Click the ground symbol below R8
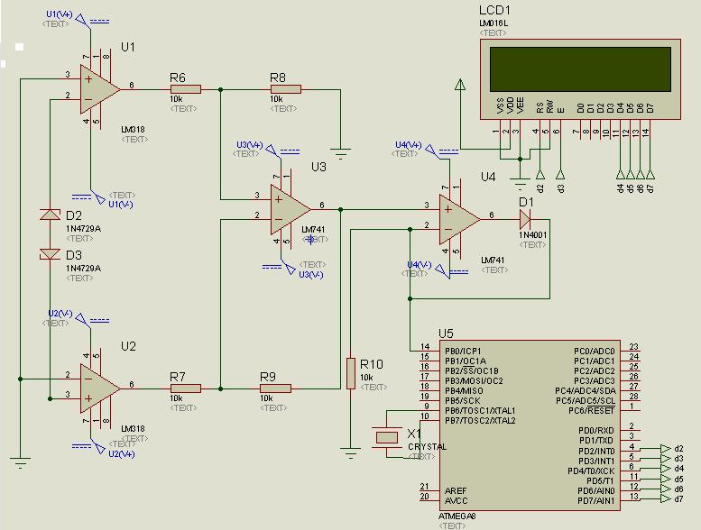Viewport: 701px width, 530px height. pyautogui.click(x=341, y=153)
